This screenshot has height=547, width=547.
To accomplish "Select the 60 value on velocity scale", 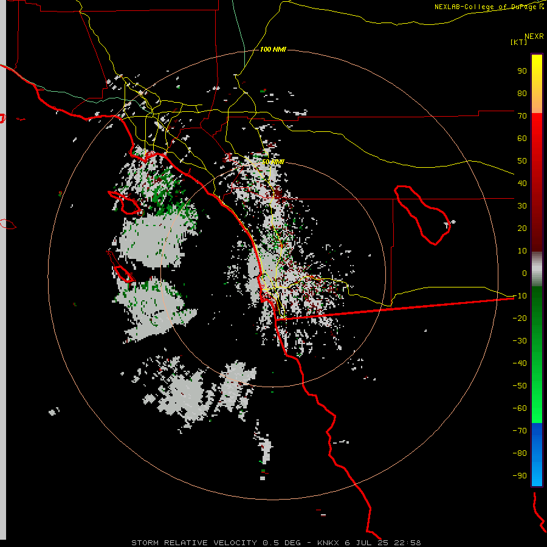I will [x=522, y=139].
